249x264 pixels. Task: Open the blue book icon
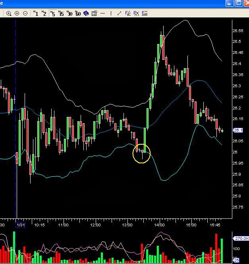(86, 13)
